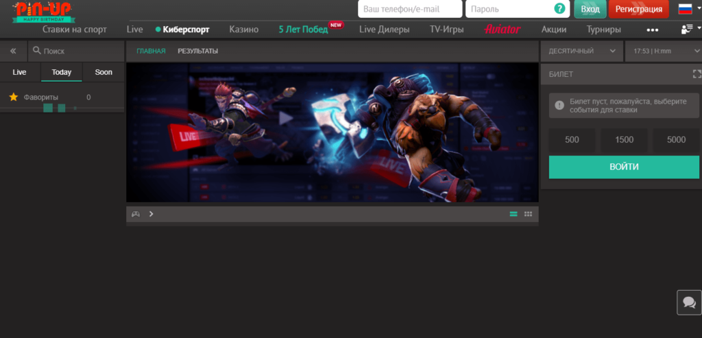
Task: Focus the Поиск search field
Action: (x=76, y=51)
